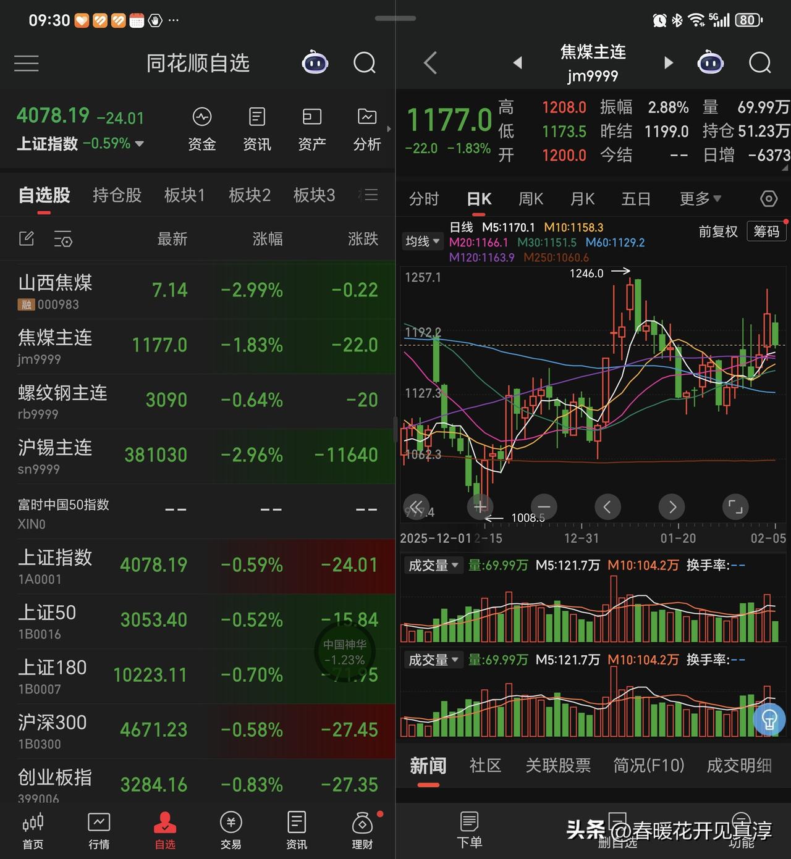Switch to the 分时 chart tab
The image size is (791, 859).
[424, 199]
